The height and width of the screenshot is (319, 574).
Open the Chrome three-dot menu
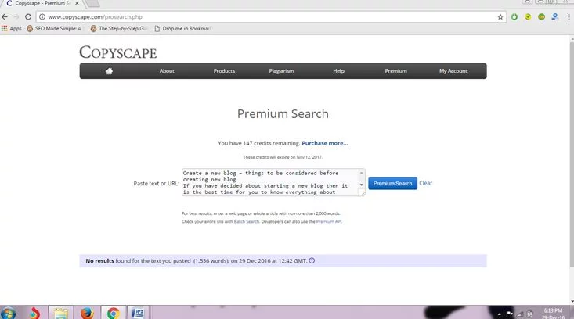click(x=569, y=16)
